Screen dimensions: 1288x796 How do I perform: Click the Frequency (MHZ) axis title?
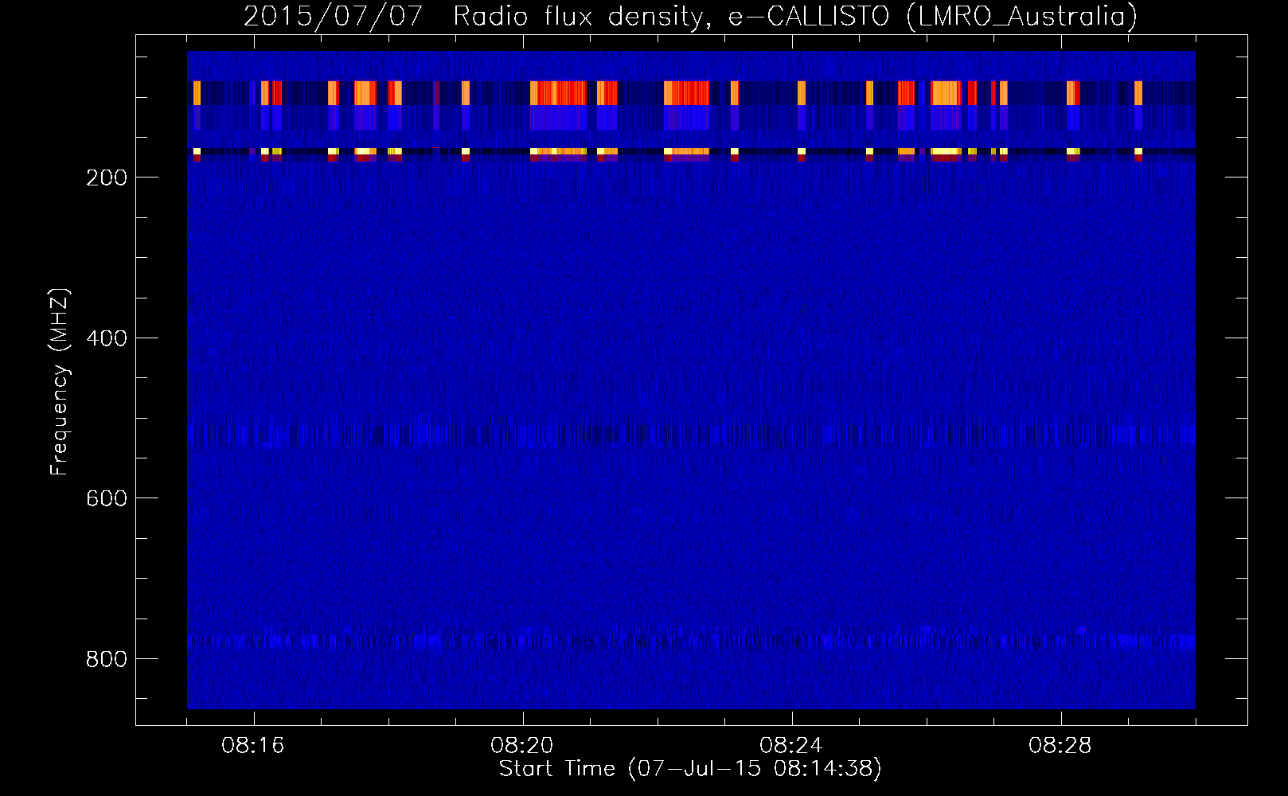click(x=60, y=381)
